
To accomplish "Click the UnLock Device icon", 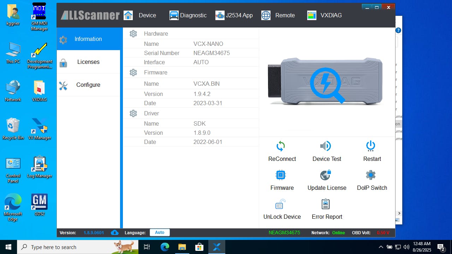I will (281, 204).
